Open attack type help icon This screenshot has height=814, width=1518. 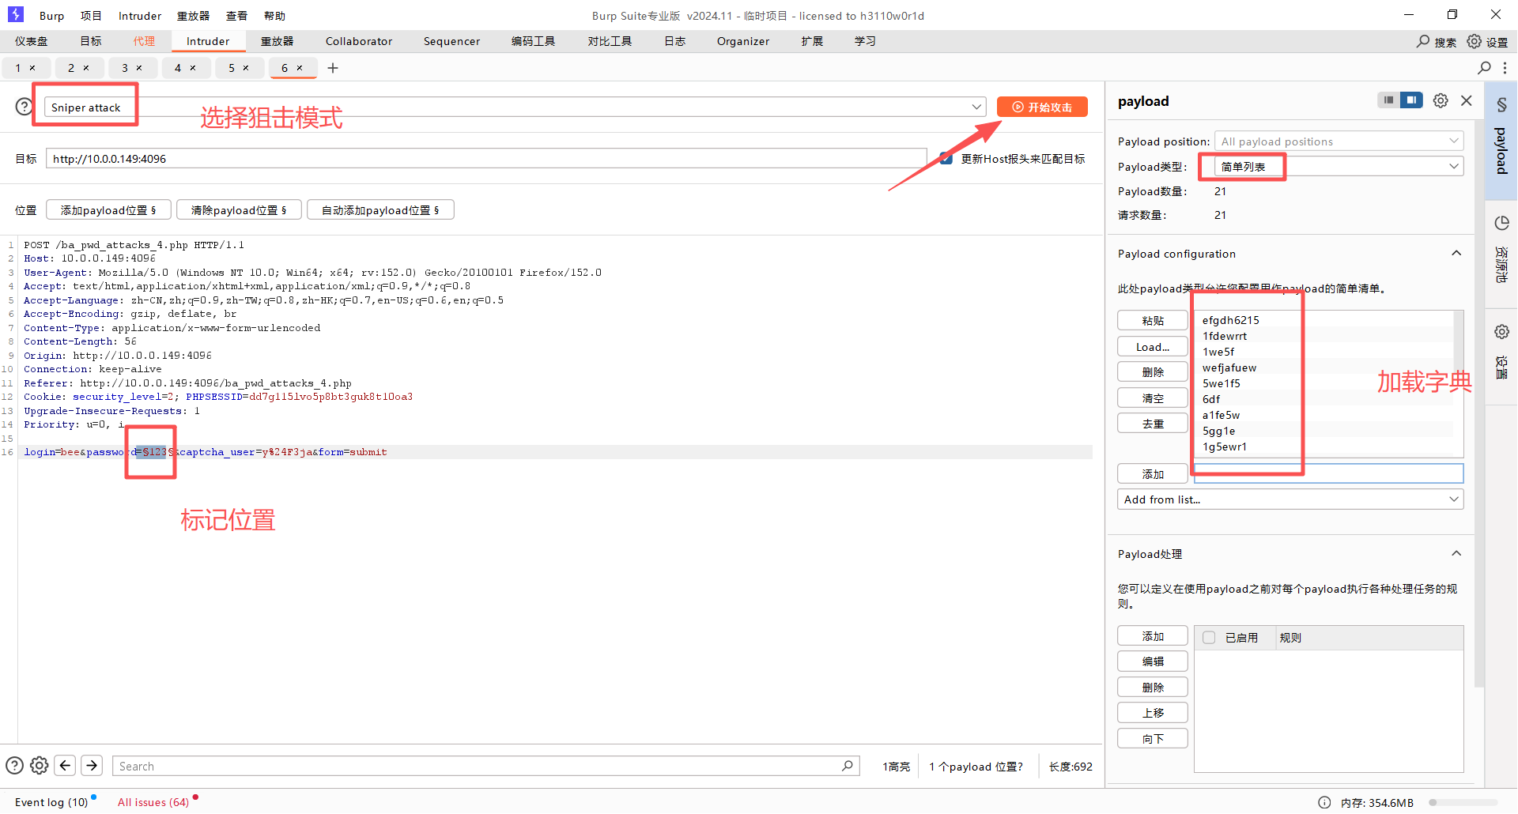25,107
